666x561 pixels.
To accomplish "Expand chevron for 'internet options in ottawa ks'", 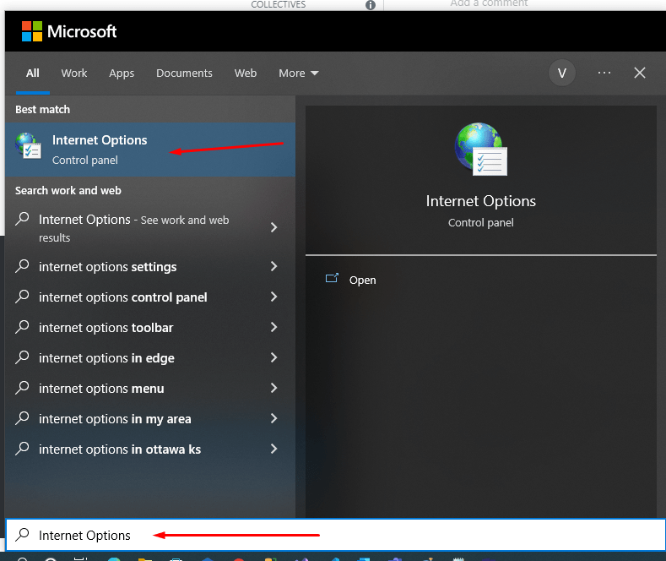I will 274,449.
